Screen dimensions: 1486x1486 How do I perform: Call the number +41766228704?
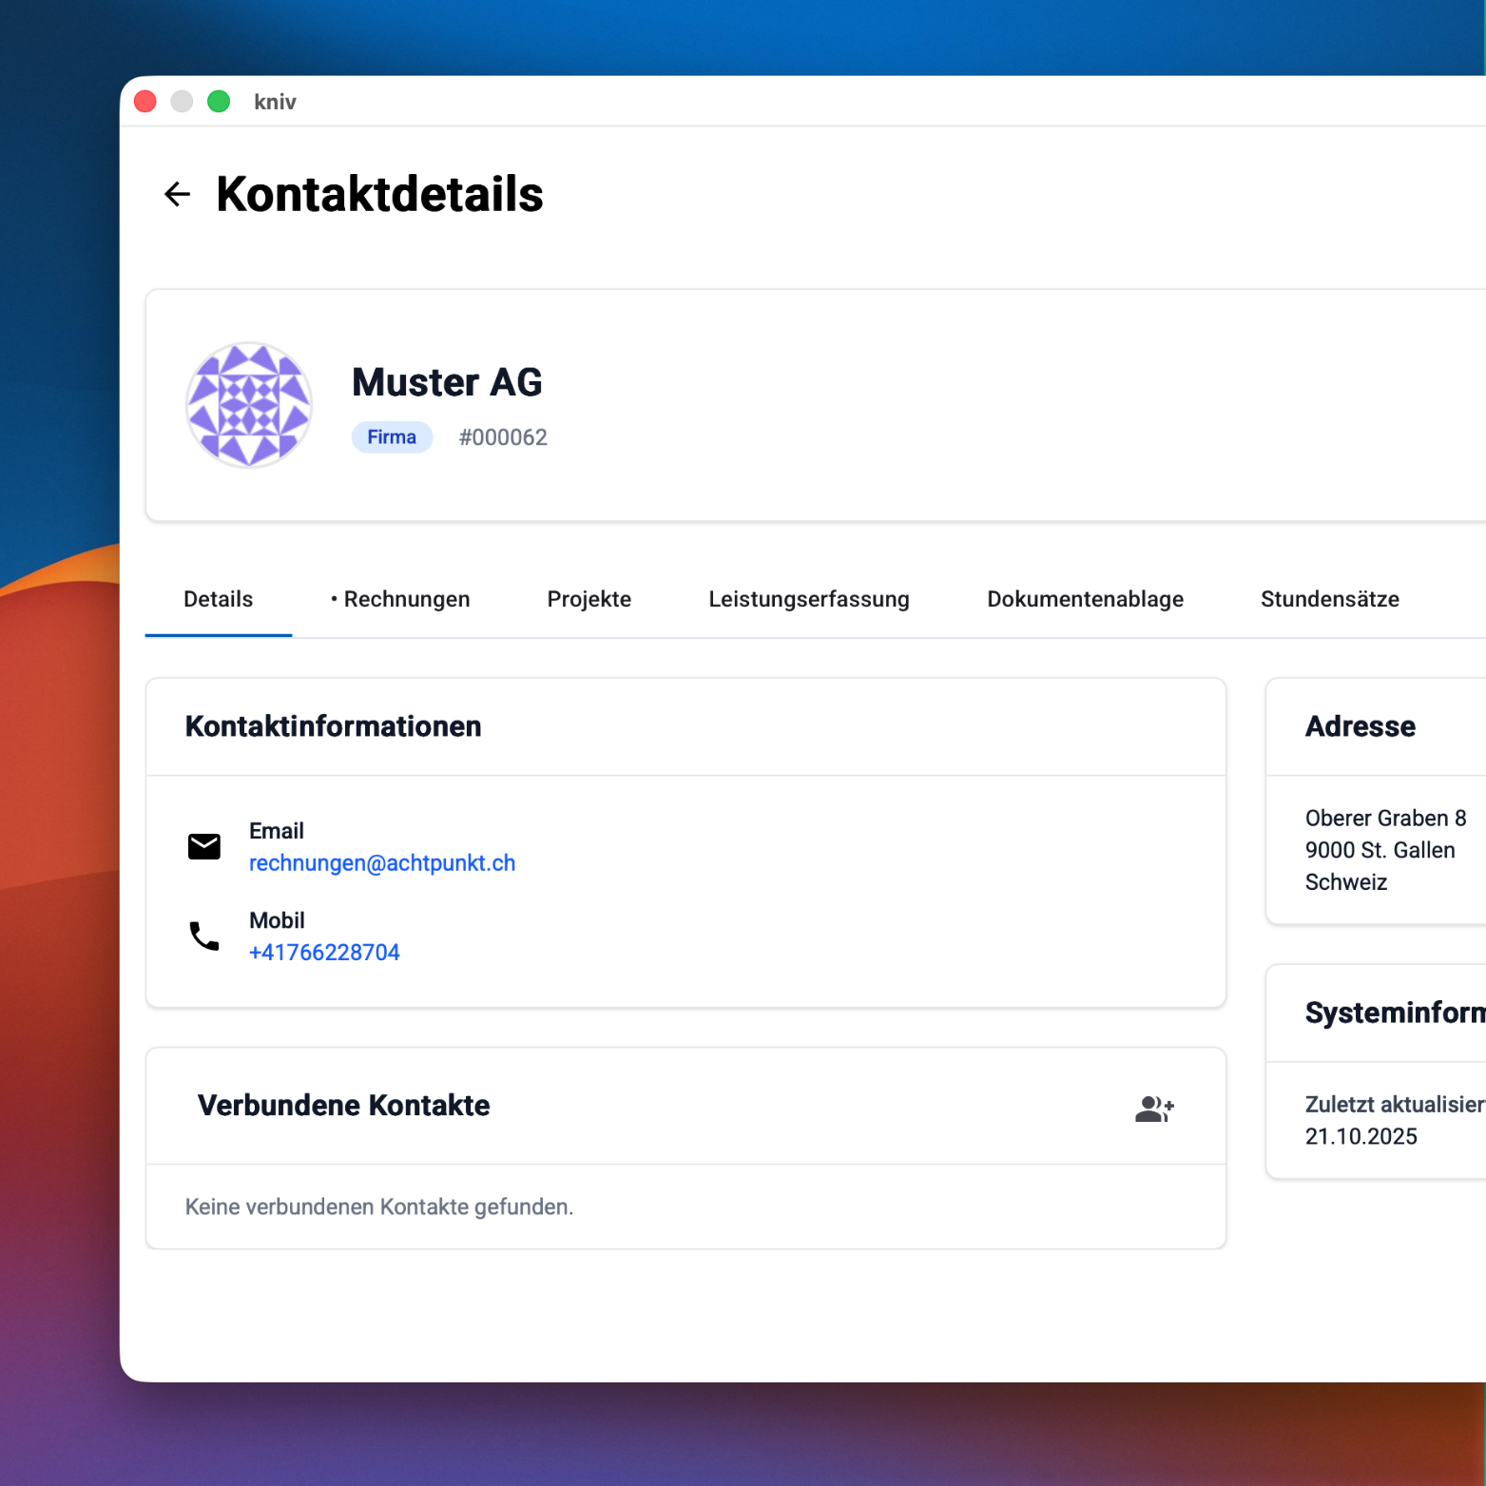[x=324, y=952]
